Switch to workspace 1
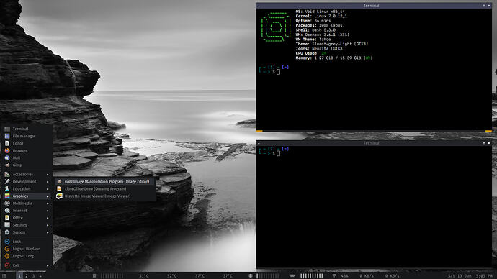The image size is (497, 279). 19,276
